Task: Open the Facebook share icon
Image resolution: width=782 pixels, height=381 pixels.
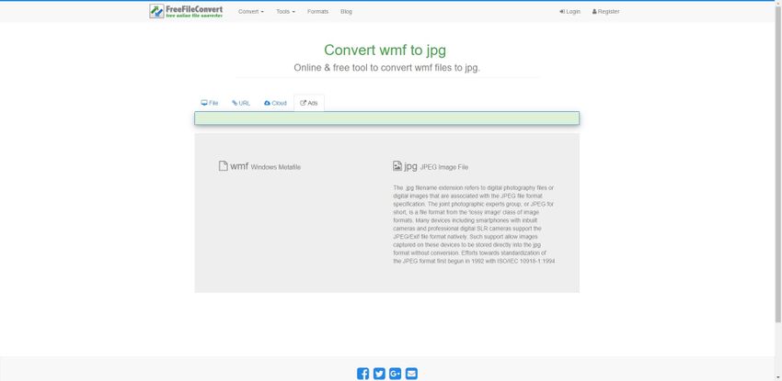Action: 362,373
